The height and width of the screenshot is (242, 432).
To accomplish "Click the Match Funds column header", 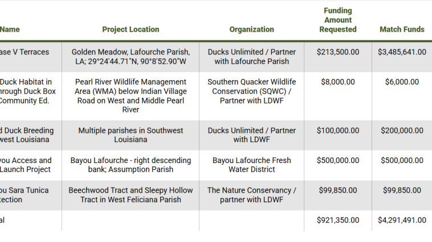I will pos(402,30).
